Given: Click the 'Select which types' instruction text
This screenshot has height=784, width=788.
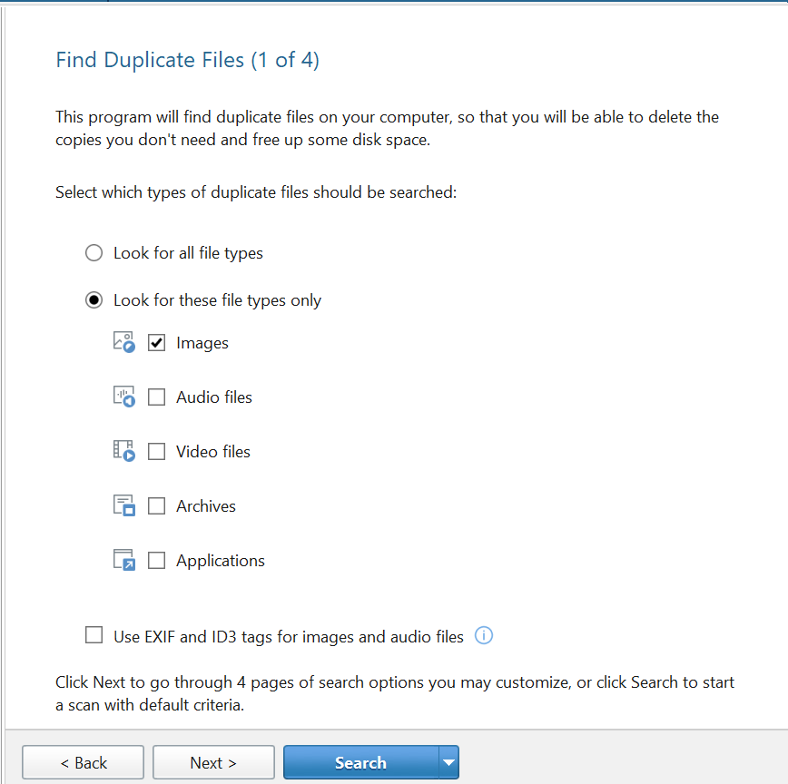Looking at the screenshot, I should click(255, 192).
